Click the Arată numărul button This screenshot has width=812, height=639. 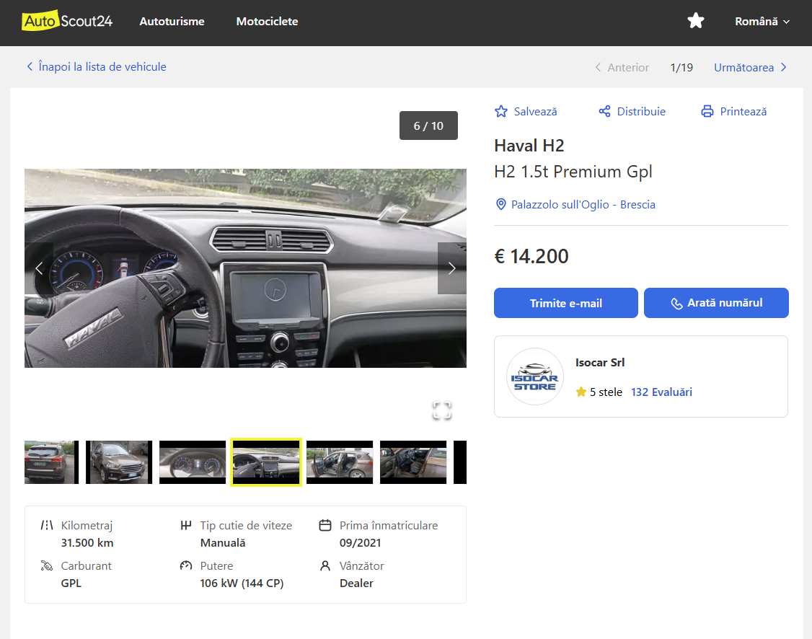coord(716,303)
